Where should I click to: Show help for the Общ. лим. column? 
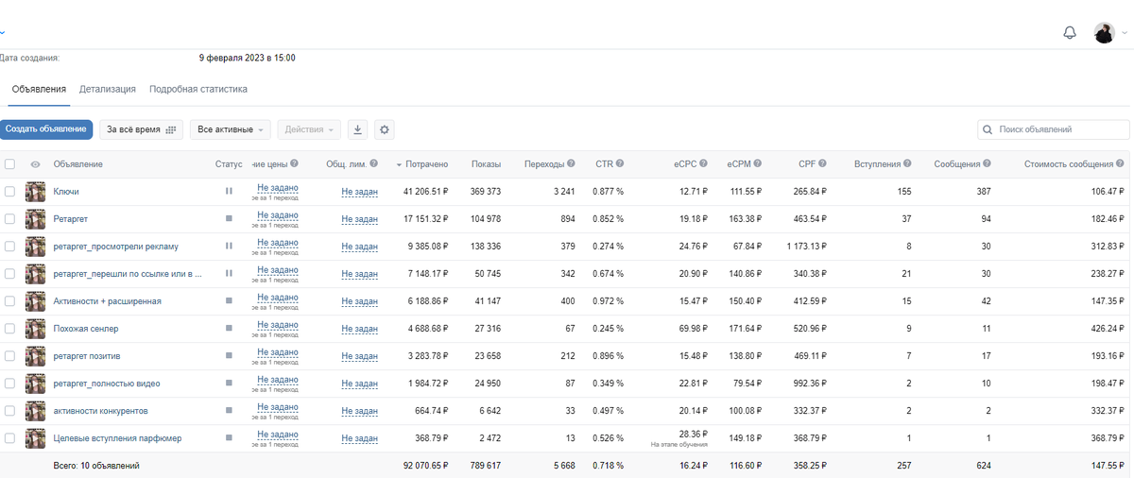click(x=373, y=164)
